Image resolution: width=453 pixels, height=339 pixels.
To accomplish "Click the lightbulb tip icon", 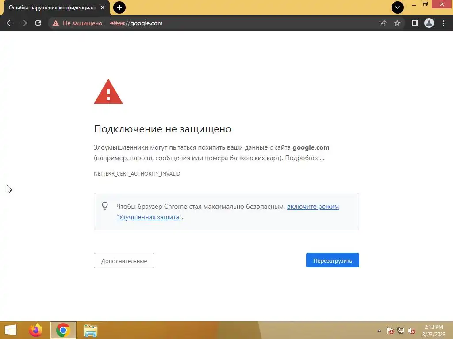I will (x=105, y=206).
